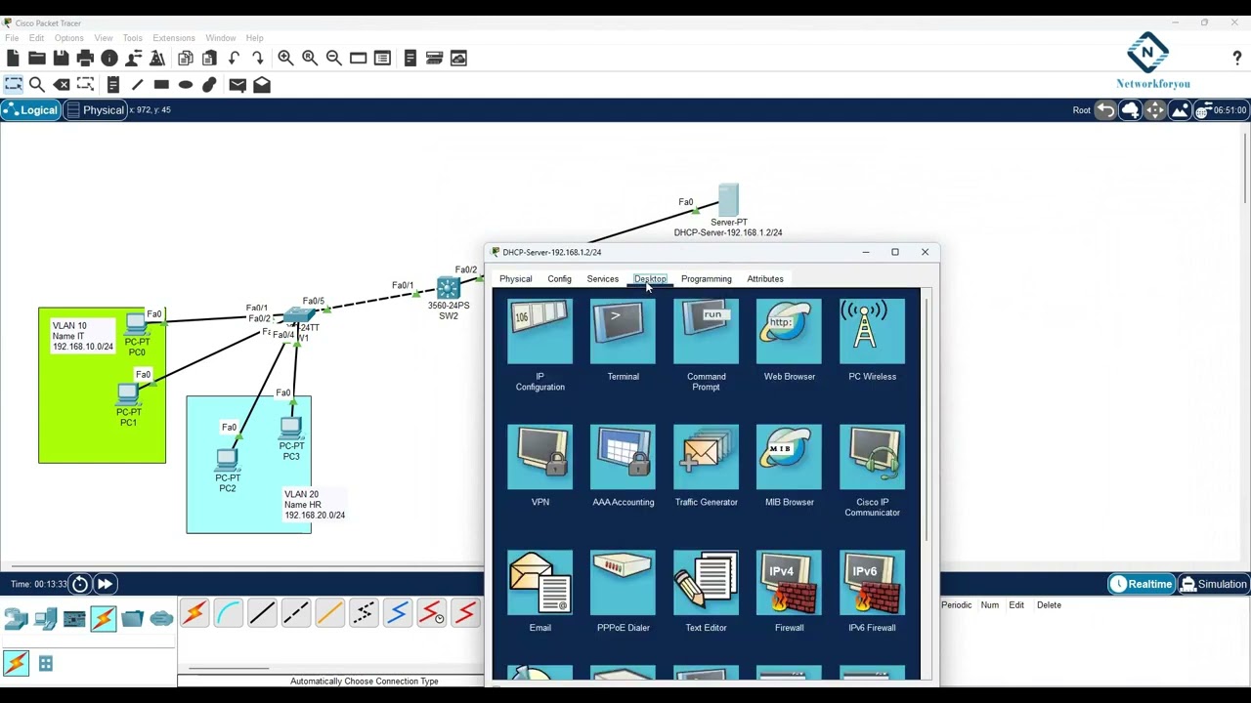Choose the automatic connection lightning cable
Screen dimensions: 1251x703
[x=194, y=613]
